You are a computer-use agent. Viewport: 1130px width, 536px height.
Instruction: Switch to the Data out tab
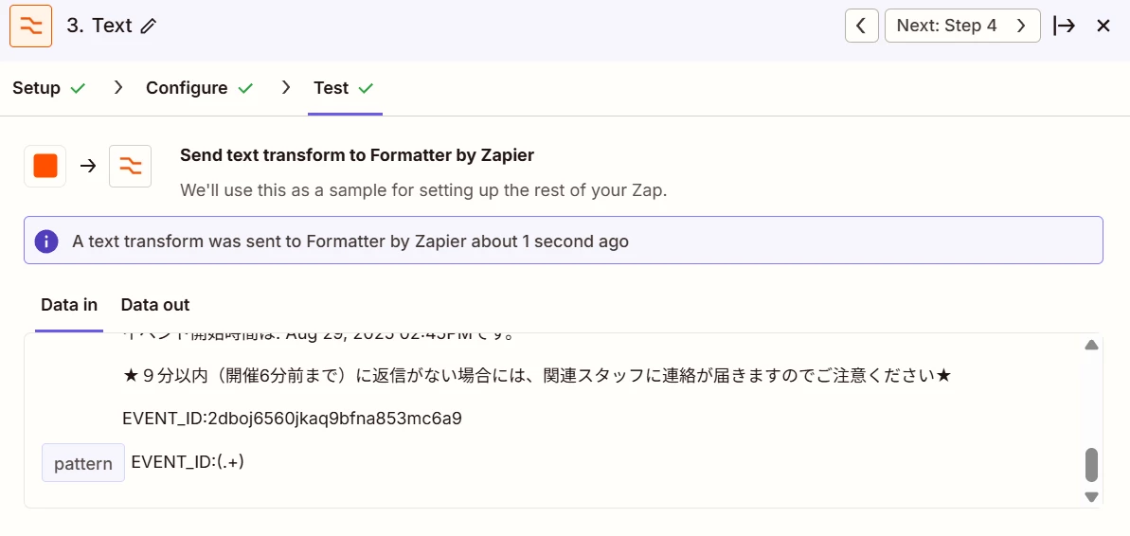tap(155, 305)
